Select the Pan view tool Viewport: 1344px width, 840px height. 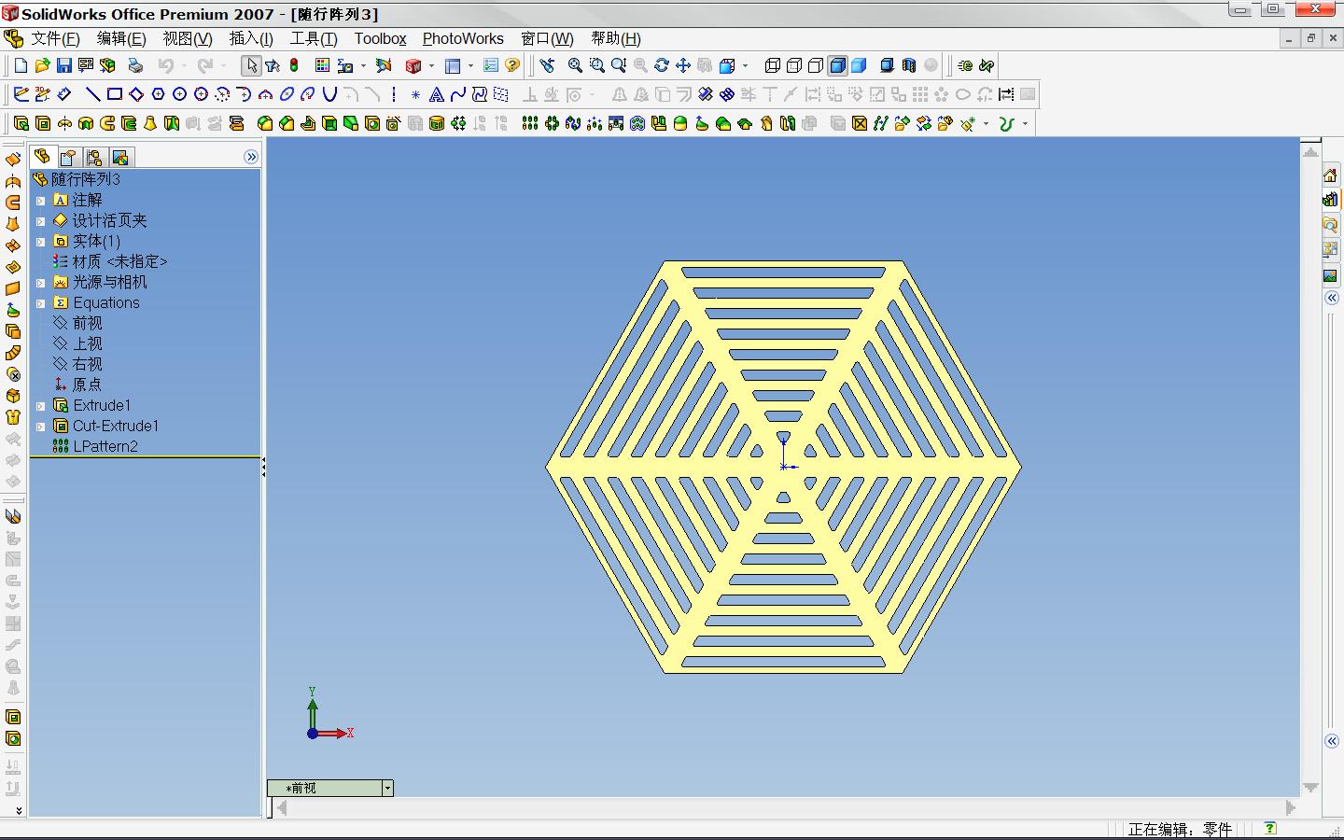pos(683,65)
